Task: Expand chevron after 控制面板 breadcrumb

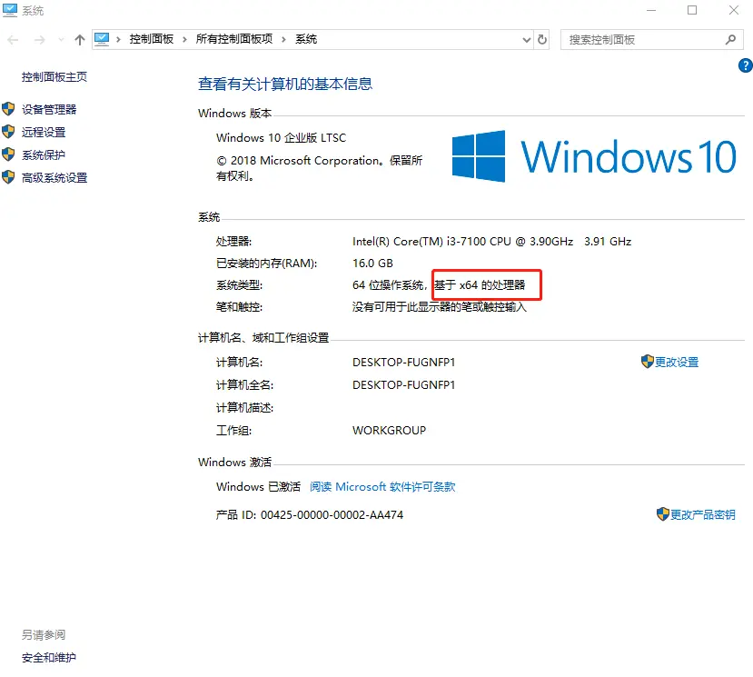Action: (184, 39)
